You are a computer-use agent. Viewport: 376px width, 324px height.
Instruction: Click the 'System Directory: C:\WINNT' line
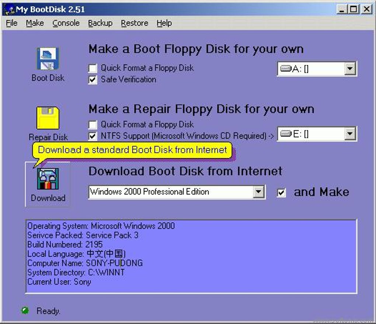click(x=76, y=272)
